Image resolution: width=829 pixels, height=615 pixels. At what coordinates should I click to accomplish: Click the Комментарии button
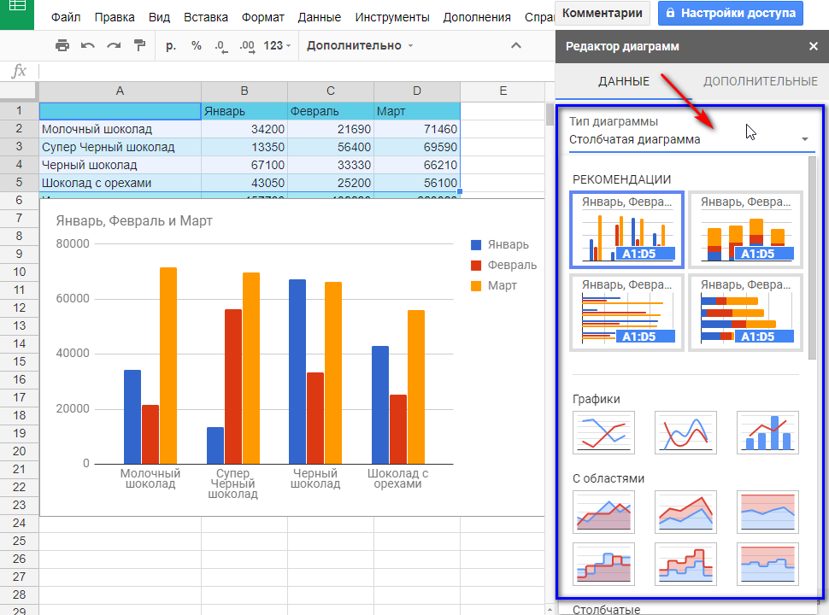pos(603,14)
